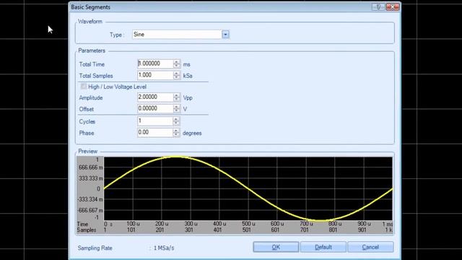Screen dimensions: 462x260
Task: Click the Total Time input field
Action: coord(155,64)
